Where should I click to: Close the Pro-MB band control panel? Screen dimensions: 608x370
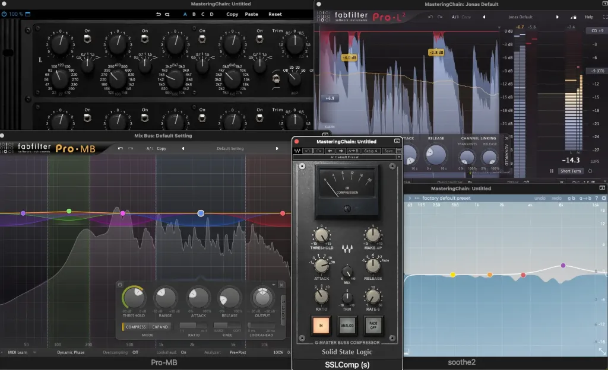point(281,285)
